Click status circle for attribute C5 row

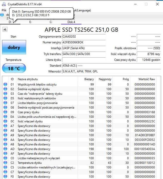click(x=5, y=167)
